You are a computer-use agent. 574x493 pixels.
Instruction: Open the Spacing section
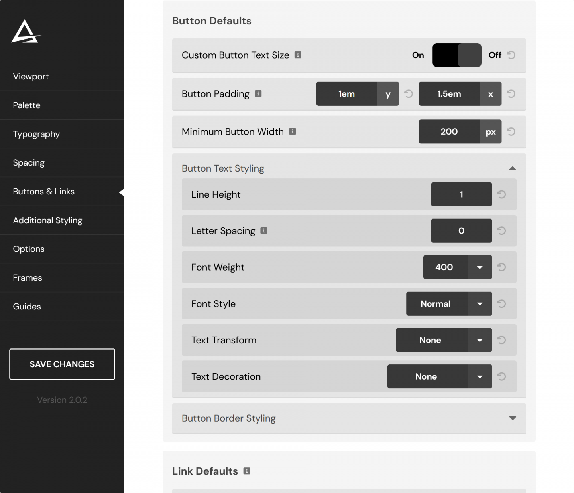pos(62,162)
